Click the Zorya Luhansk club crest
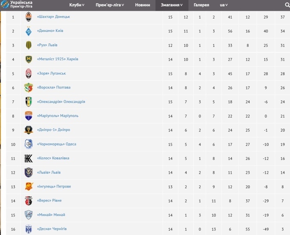The height and width of the screenshot is (235, 290). point(29,73)
